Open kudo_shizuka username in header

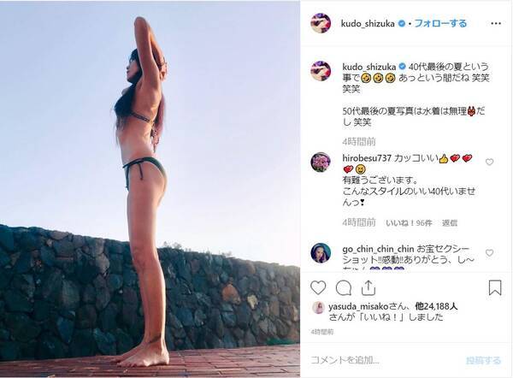pos(368,24)
